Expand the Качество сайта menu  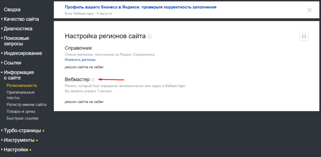tap(21, 19)
